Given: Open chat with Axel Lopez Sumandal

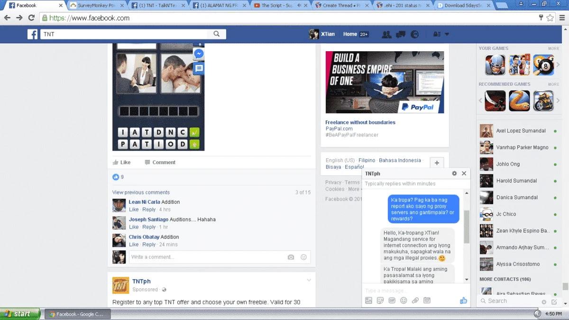Looking at the screenshot, I should [518, 131].
